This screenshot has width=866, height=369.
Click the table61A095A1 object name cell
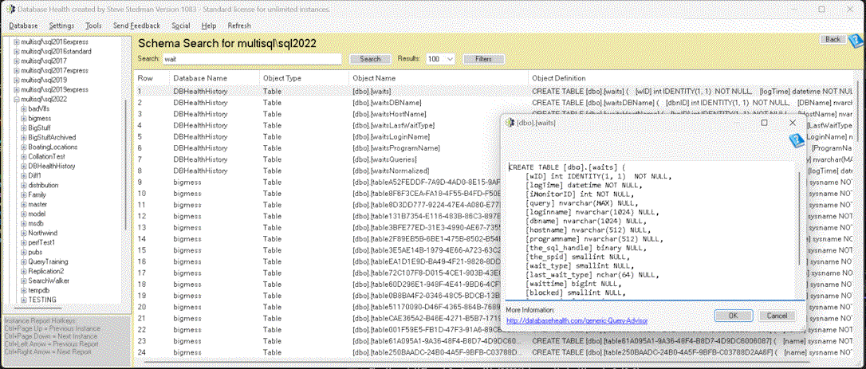439,341
